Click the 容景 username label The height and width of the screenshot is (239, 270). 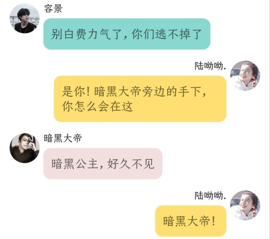[x=53, y=8]
